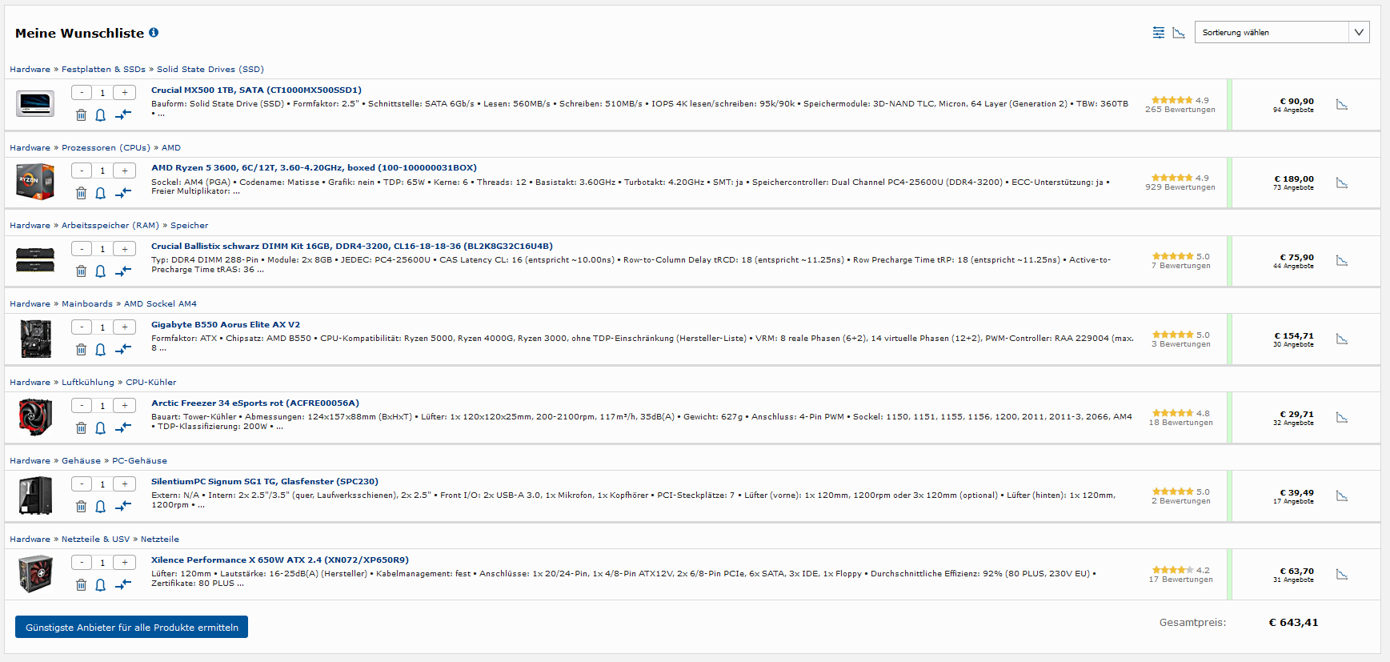Click the info icon next to Meine Wunschliste
The height and width of the screenshot is (662, 1390).
coord(154,33)
